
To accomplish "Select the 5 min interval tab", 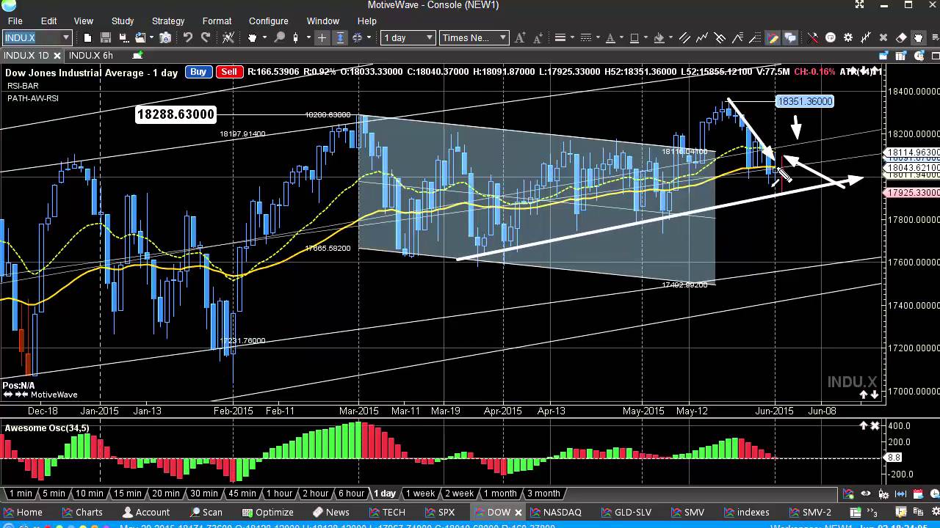I will [x=54, y=494].
